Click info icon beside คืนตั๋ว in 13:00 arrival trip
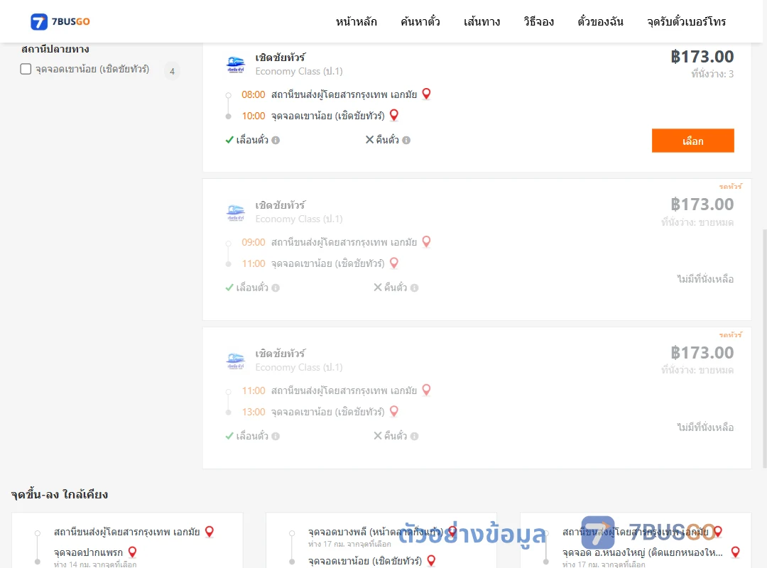Viewport: 767px width, 568px height. [x=414, y=437]
